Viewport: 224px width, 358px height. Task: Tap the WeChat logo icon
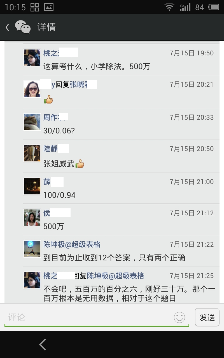pos(23,27)
